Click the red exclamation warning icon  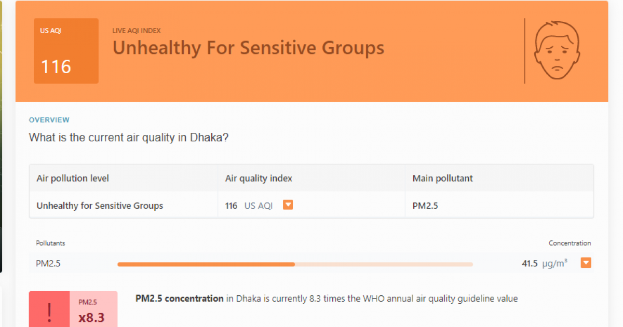(x=49, y=311)
